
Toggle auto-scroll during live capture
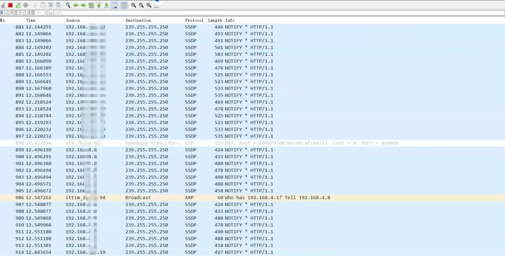pos(114,5)
